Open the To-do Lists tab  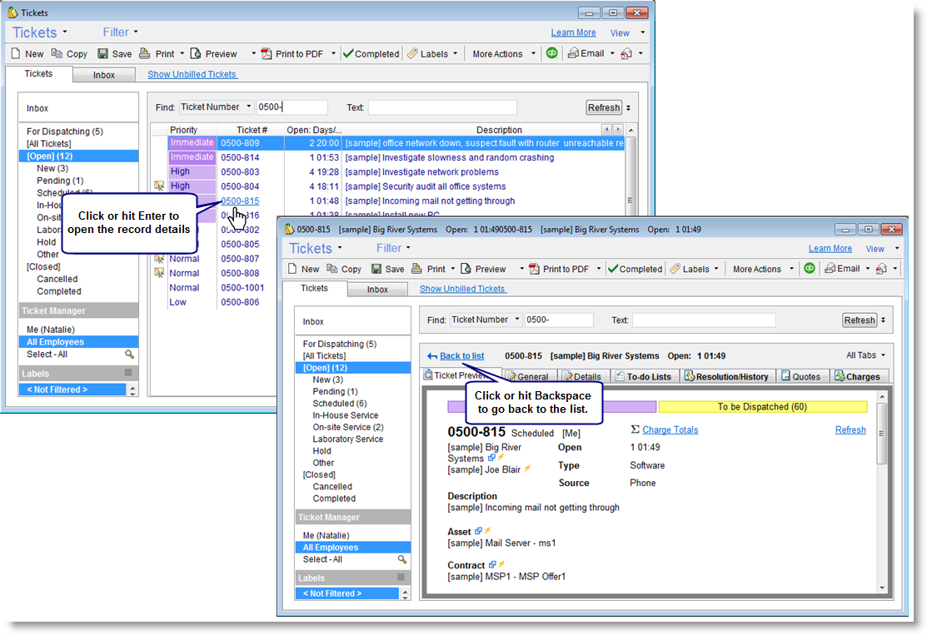click(647, 376)
